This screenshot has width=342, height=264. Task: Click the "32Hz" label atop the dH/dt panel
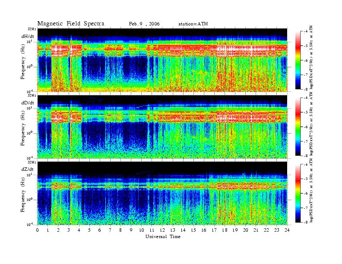click(32, 29)
